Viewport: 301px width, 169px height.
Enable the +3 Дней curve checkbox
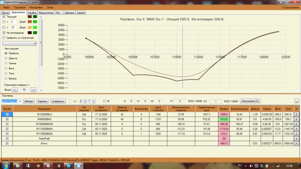[x=4, y=22]
